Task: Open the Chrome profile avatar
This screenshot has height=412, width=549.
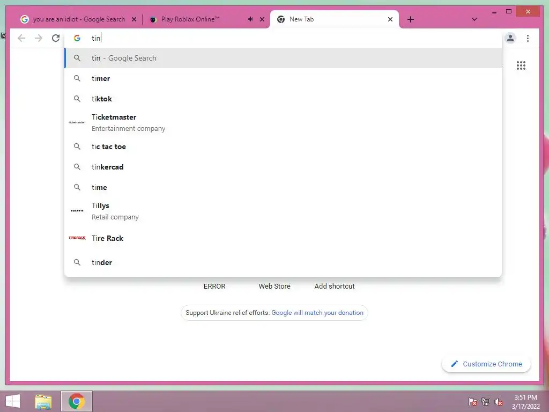Action: pyautogui.click(x=510, y=38)
